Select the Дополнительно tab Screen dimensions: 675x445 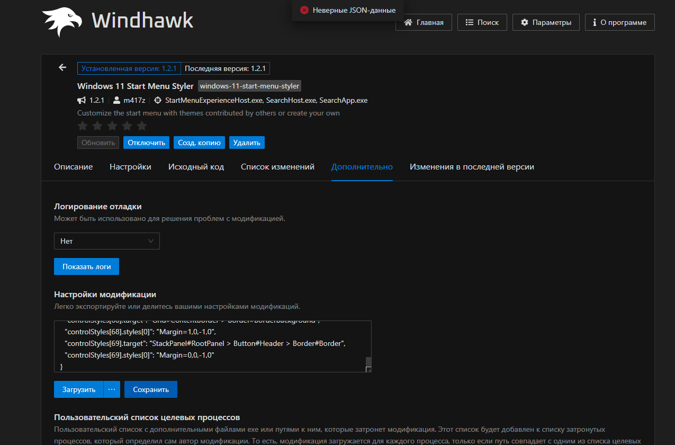click(362, 167)
